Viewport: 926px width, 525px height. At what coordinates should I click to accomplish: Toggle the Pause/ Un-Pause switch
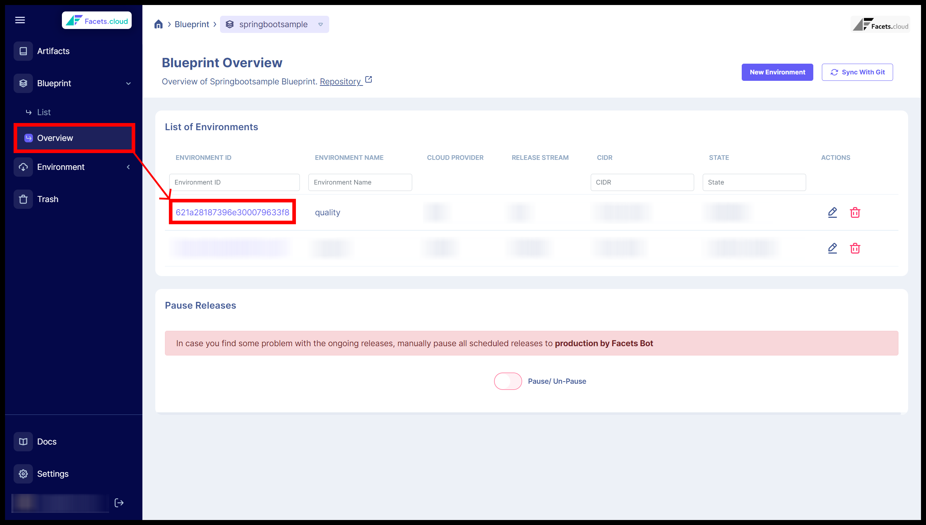(x=508, y=381)
